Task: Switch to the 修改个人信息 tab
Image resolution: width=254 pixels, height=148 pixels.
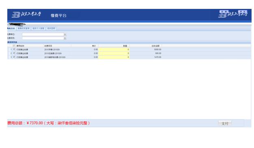Action: coord(38,28)
